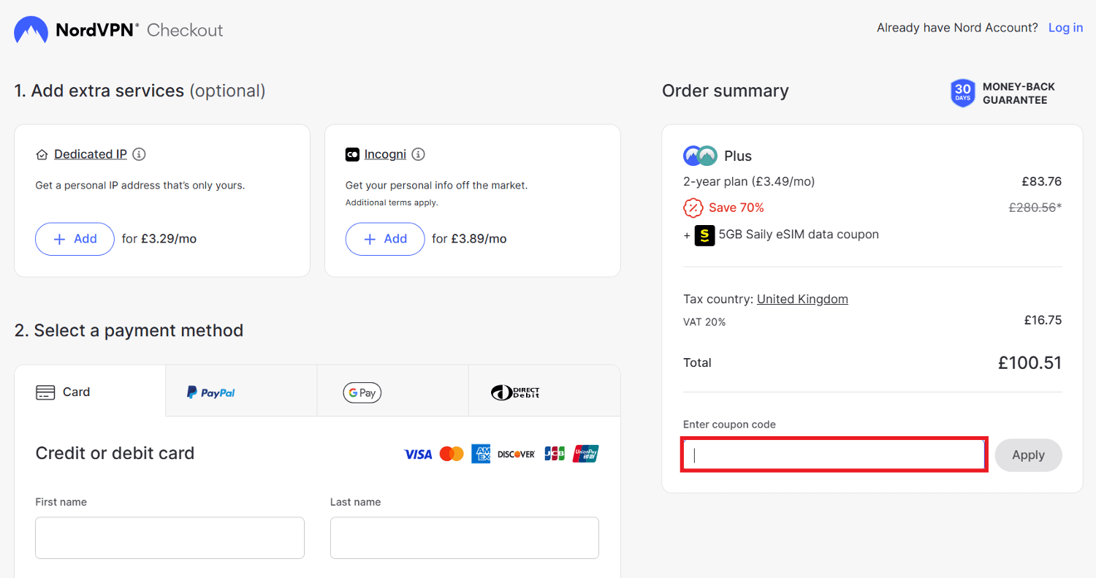
Task: Click the VAT 20% label
Action: (704, 322)
